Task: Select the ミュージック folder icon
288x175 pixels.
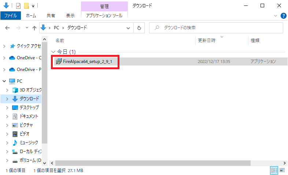Action: coord(15,142)
